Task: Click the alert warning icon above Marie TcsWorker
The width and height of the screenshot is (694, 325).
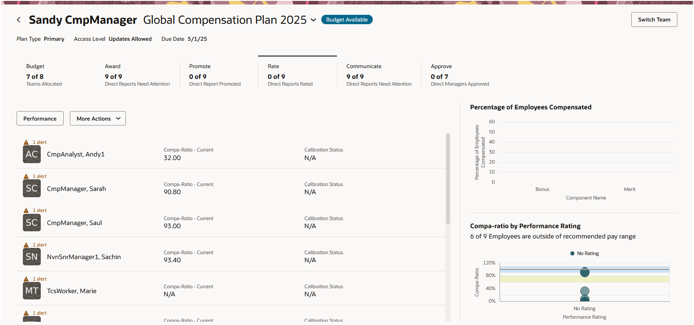Action: (x=26, y=279)
